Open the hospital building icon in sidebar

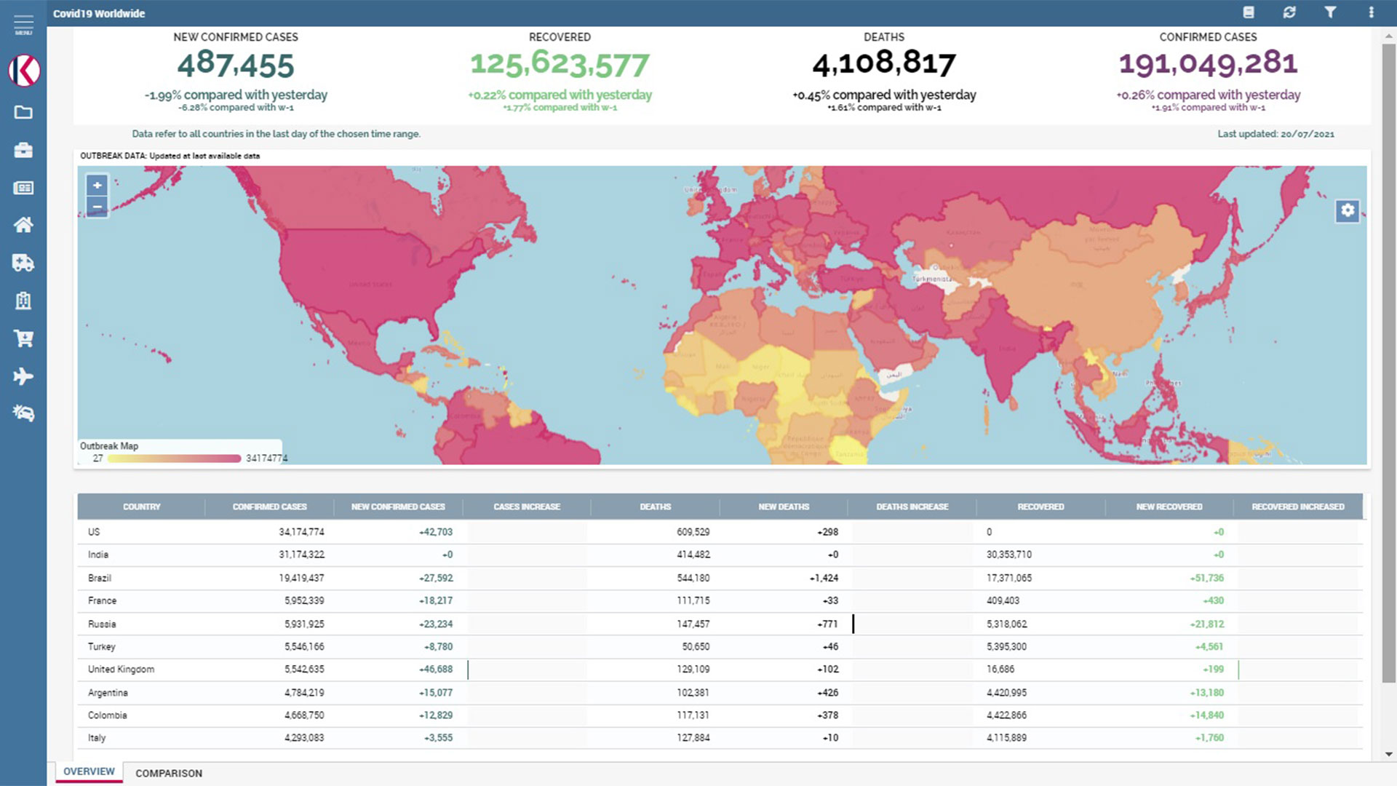pos(23,301)
